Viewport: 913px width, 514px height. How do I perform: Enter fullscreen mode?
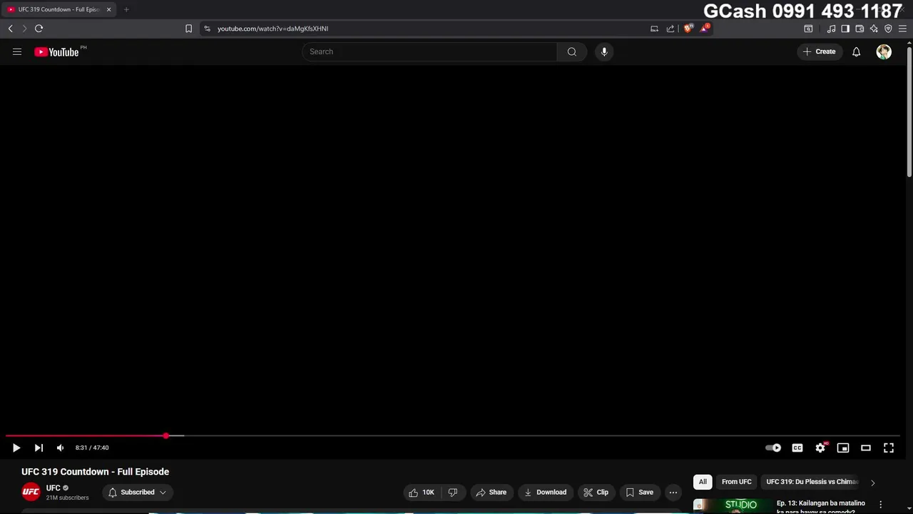[889, 448]
